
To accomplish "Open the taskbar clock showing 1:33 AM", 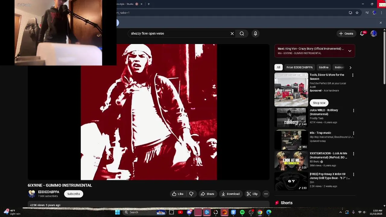I will click(378, 212).
